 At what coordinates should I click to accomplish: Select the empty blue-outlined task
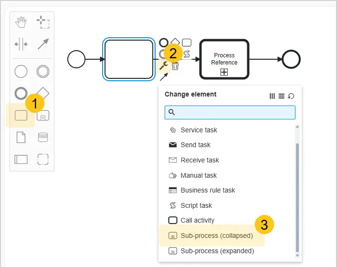129,59
